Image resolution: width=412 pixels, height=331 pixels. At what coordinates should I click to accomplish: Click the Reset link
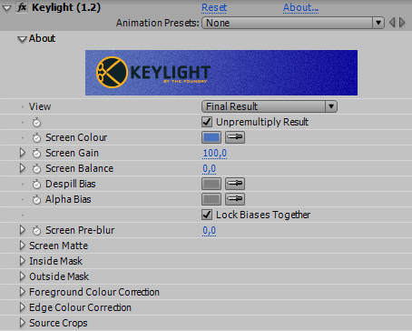[214, 7]
